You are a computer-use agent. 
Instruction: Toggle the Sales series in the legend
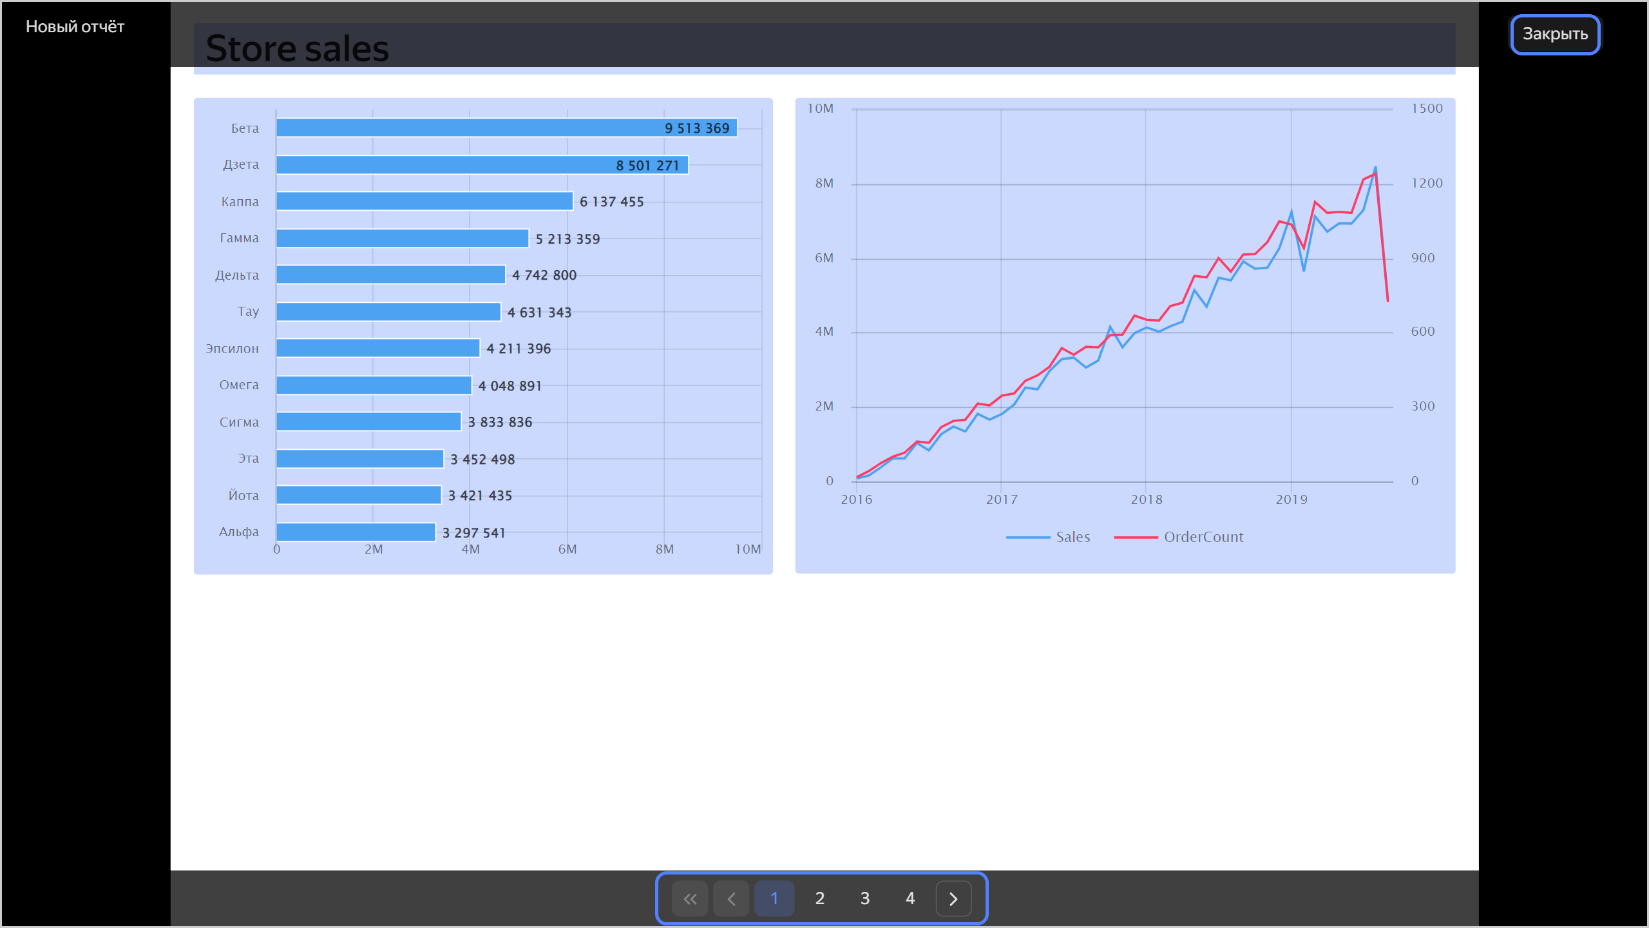click(x=1072, y=537)
